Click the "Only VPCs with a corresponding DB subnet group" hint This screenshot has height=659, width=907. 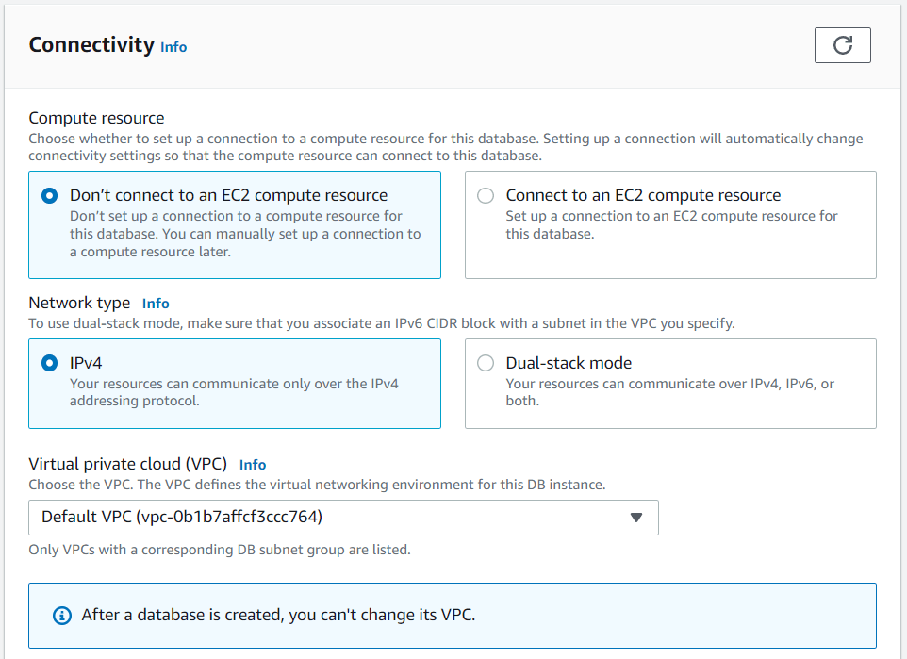(220, 550)
